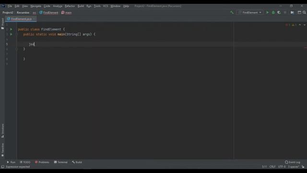Click the read-only lock icon in status bar

point(303,167)
